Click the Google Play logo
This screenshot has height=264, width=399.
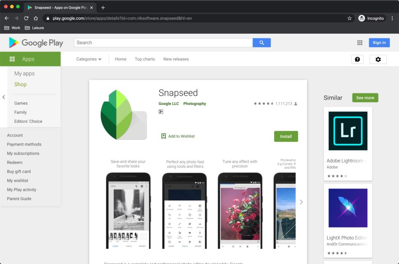pos(36,43)
